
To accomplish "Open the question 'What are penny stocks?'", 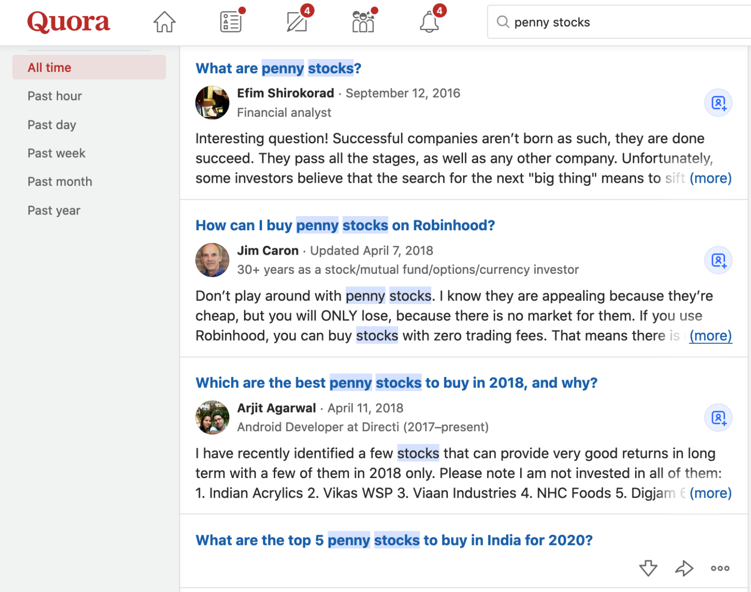I will click(278, 68).
